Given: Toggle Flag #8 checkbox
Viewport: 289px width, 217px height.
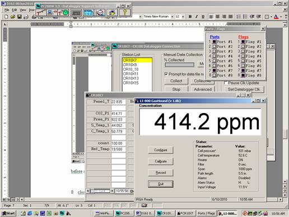Looking at the screenshot, I should (x=243, y=76).
